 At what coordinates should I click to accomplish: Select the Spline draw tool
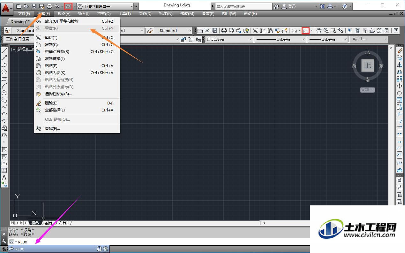click(4, 107)
